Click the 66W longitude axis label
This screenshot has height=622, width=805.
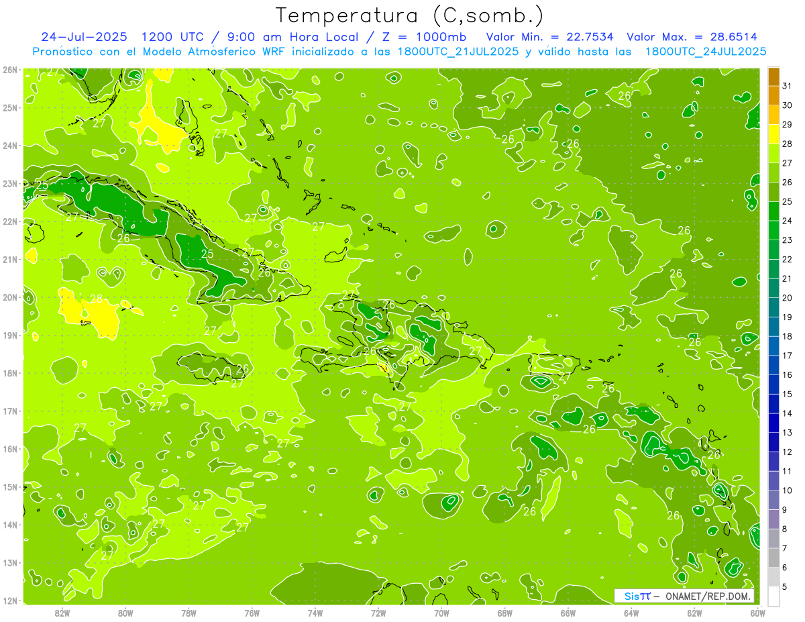568,613
